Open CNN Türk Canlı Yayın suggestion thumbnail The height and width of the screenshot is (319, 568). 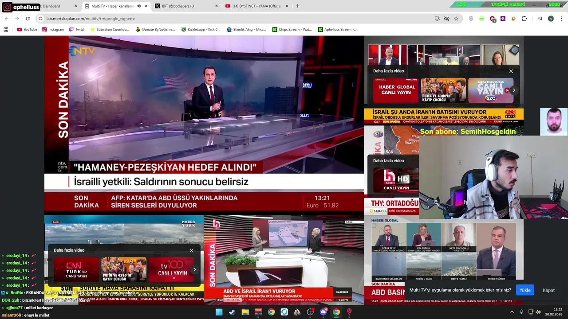[76, 269]
